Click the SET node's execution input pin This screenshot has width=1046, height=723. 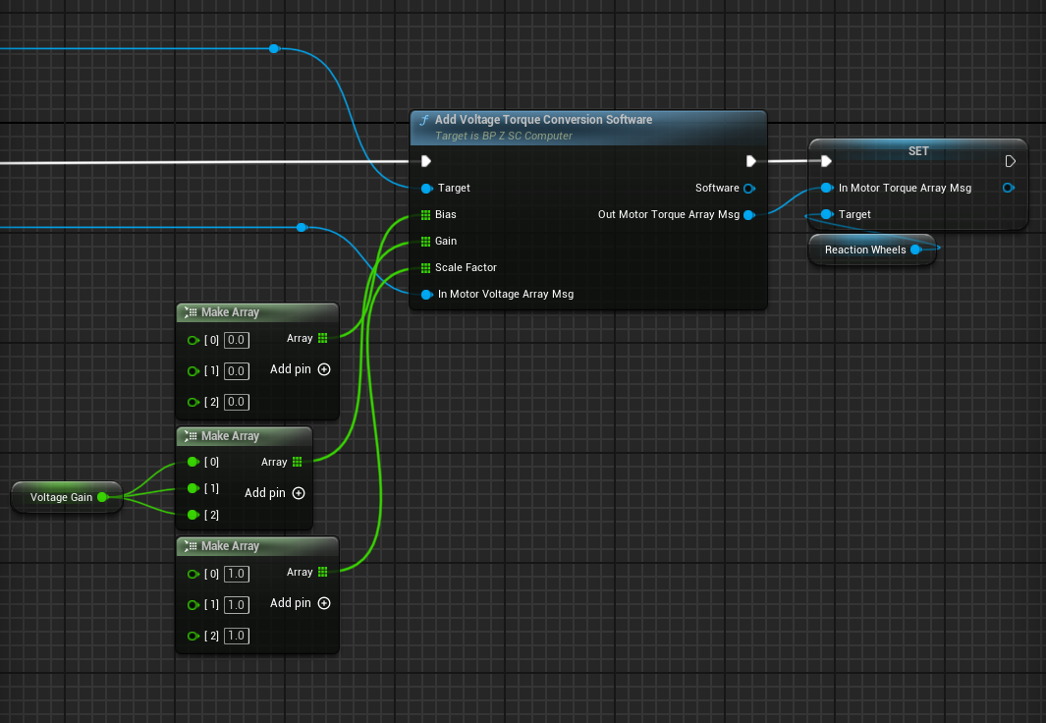tap(826, 161)
